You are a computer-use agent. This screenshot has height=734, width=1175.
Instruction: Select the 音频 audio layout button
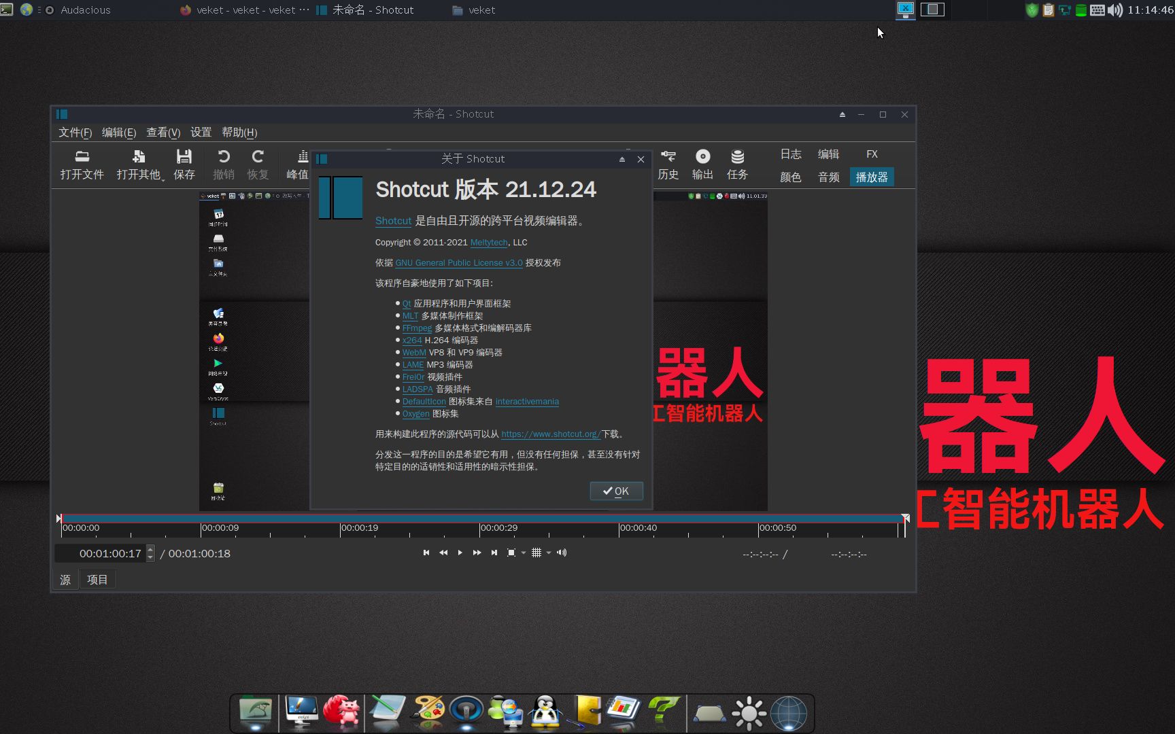(828, 177)
